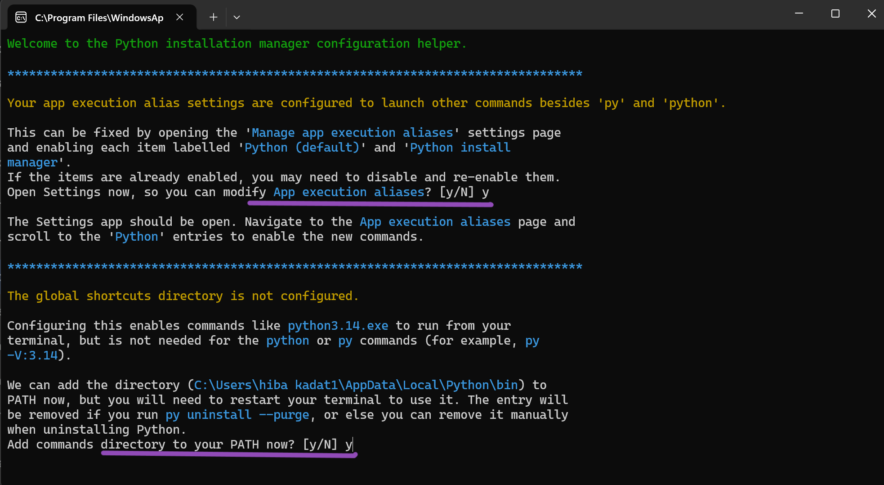Close the terminal window

pyautogui.click(x=871, y=13)
